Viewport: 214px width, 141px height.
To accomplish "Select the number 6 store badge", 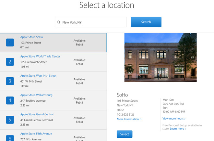I will 10,138.
